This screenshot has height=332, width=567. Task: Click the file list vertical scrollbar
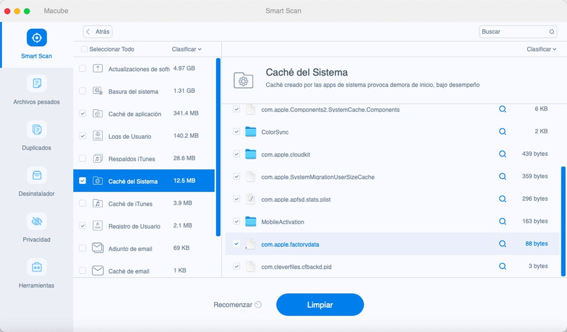[563, 221]
